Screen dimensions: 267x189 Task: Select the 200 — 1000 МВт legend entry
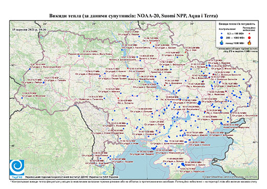coord(236,37)
